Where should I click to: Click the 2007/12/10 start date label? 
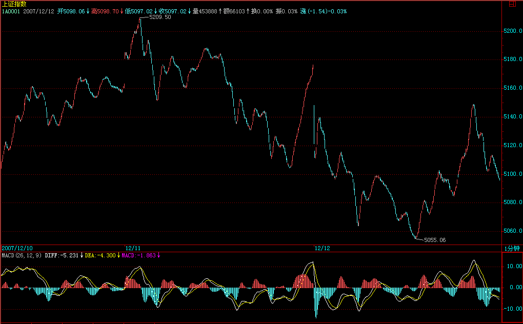[x=18, y=248]
